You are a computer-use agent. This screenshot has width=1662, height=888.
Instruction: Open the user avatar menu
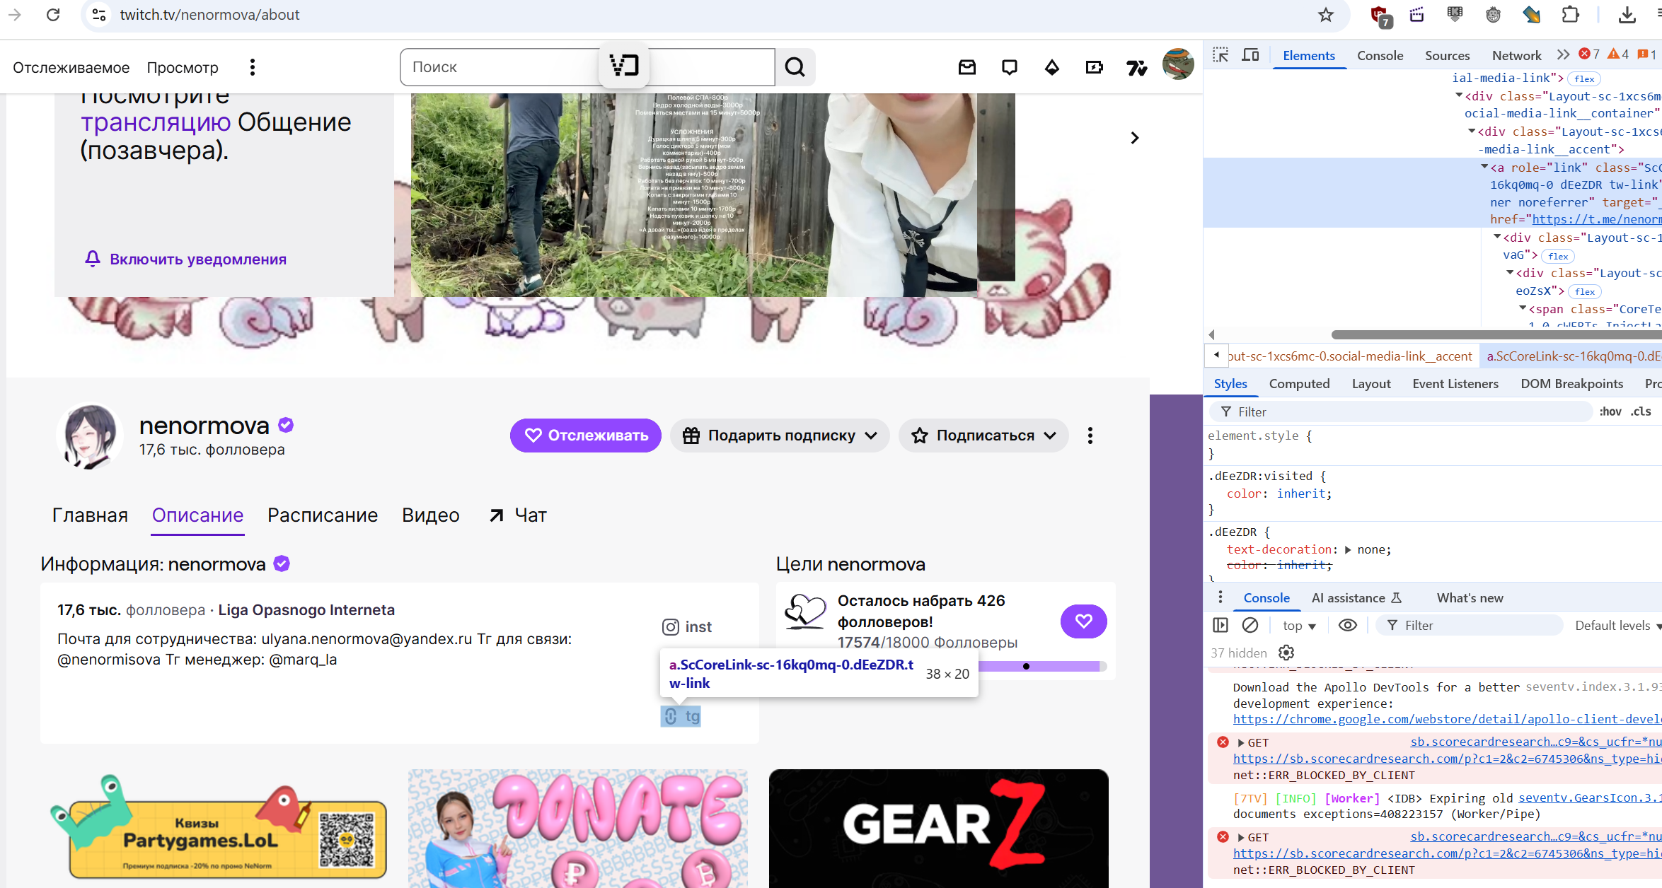[1178, 64]
